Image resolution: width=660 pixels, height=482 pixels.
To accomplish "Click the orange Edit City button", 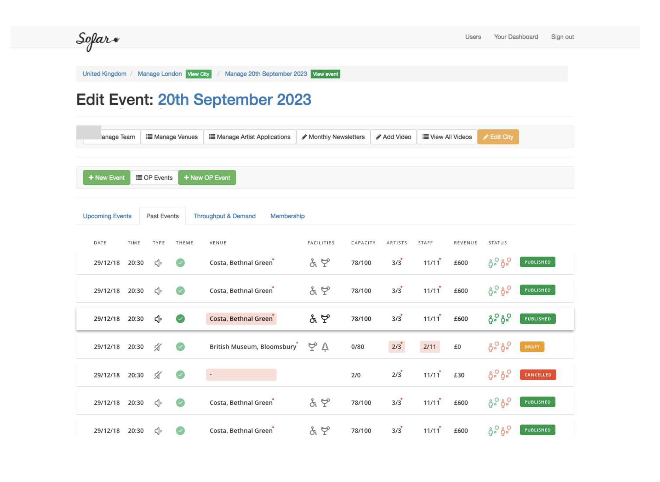I will [498, 137].
